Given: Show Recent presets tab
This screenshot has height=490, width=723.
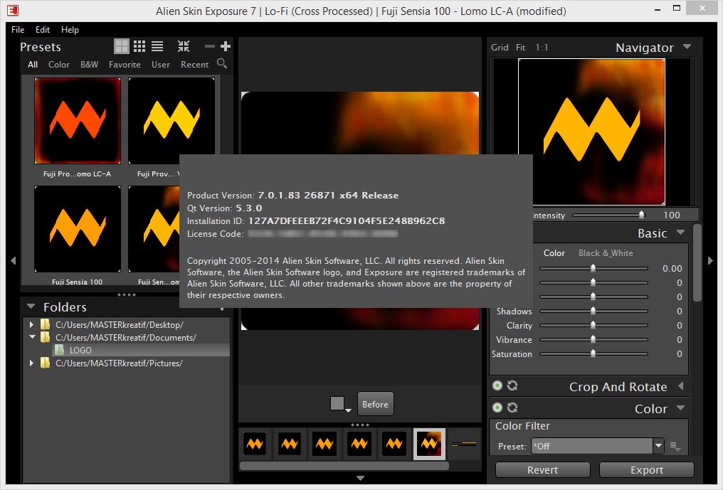Looking at the screenshot, I should coord(194,65).
